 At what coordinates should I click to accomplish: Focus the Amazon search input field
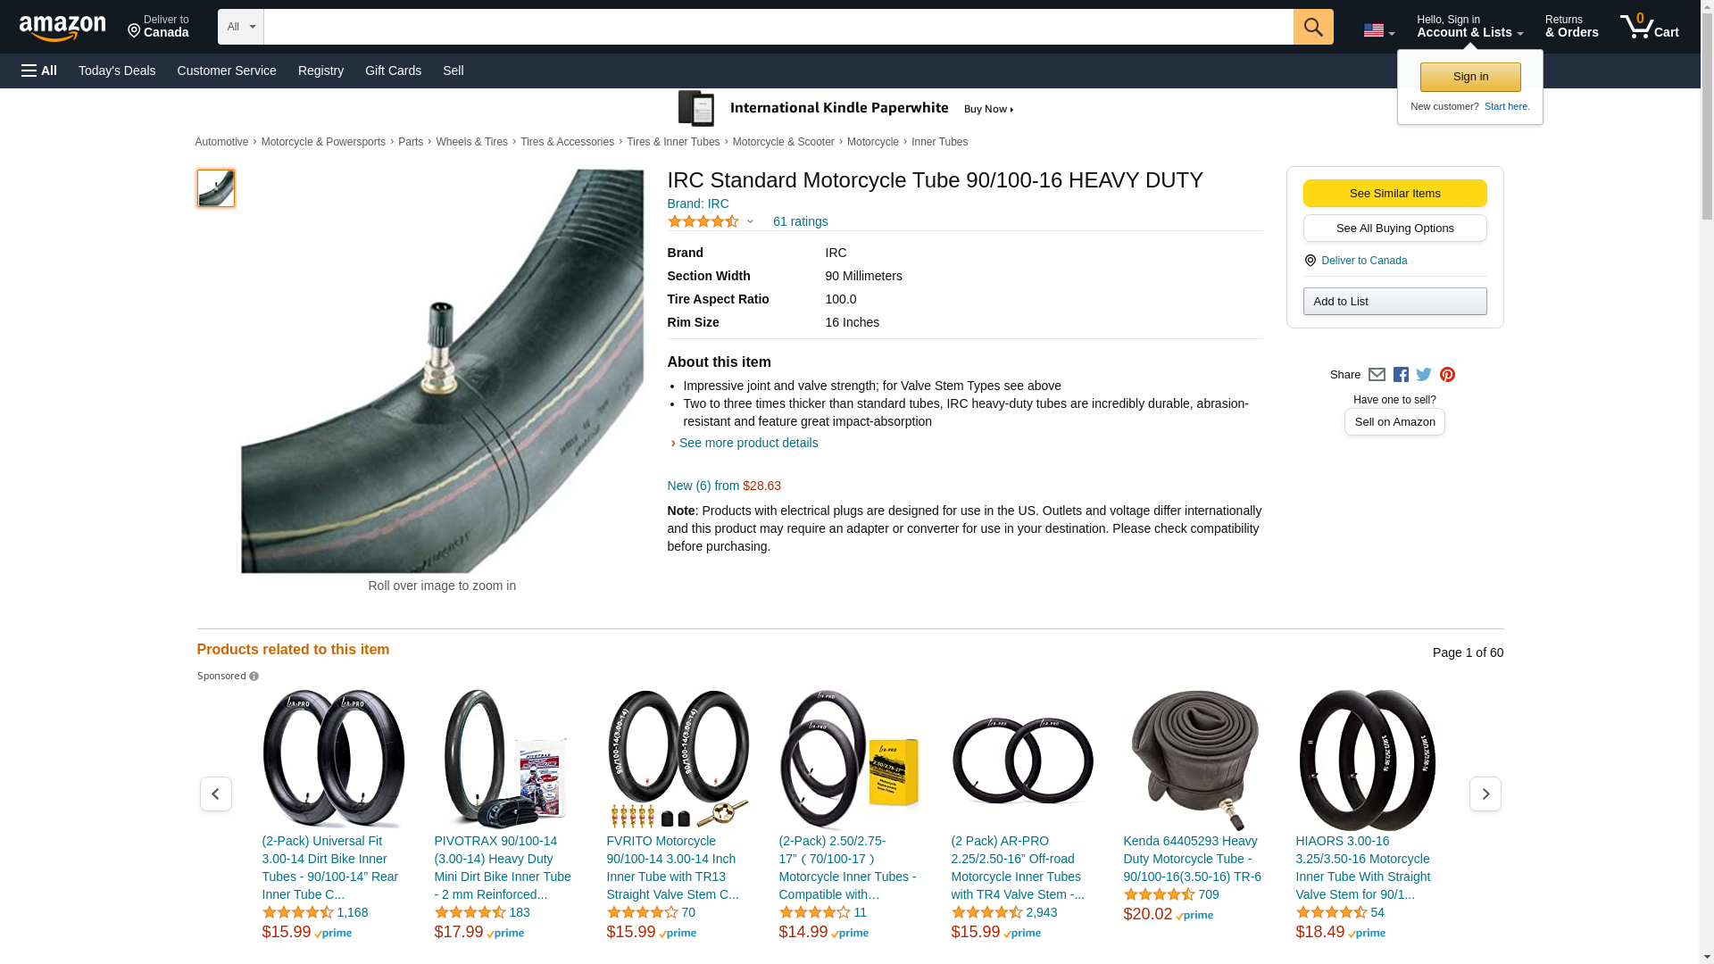(778, 27)
